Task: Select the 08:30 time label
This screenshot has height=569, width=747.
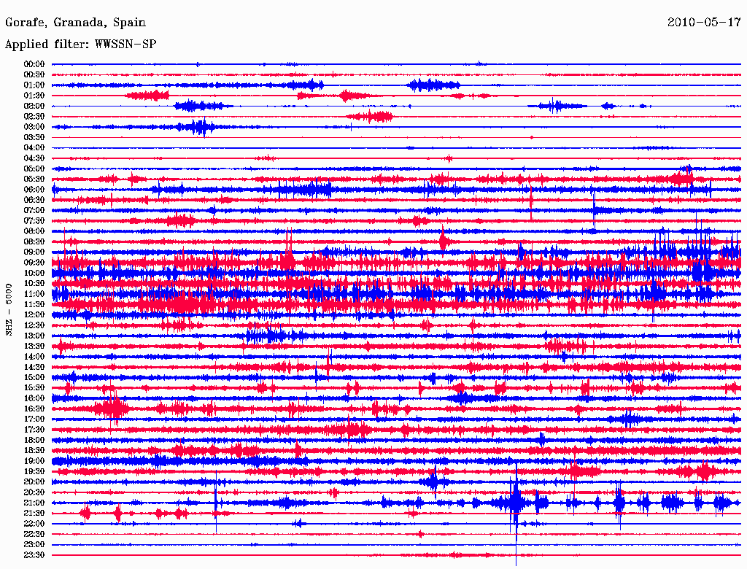Action: pos(34,242)
